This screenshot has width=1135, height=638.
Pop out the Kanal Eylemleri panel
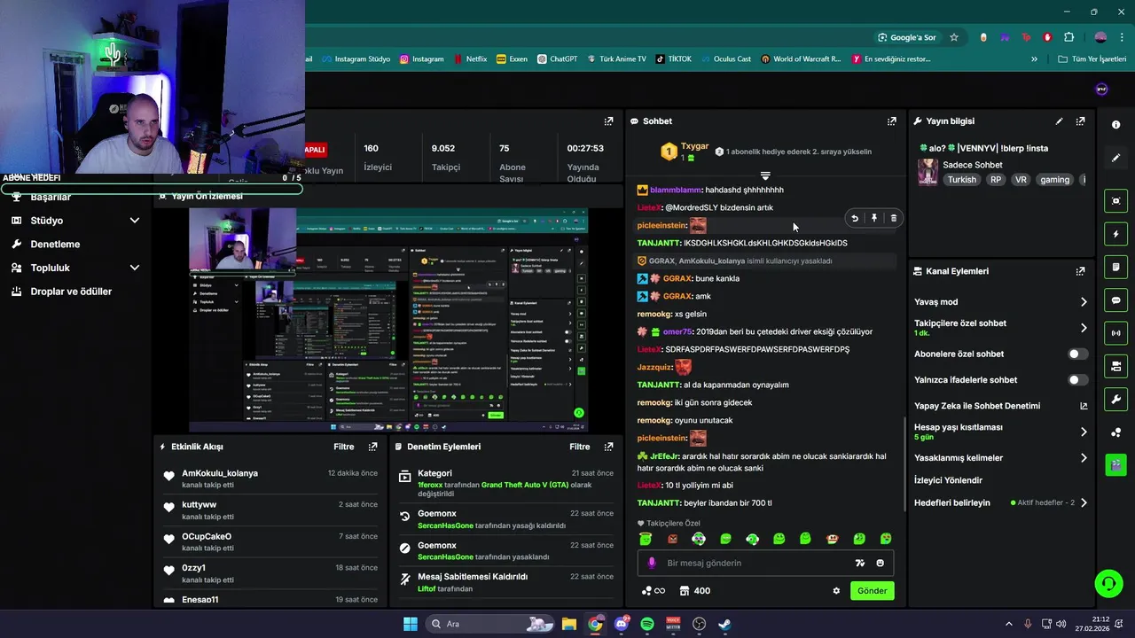click(x=1080, y=271)
